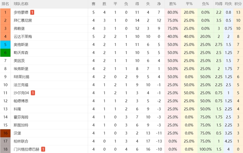
Task: Select the green rank 6 cell
Action: [5, 53]
